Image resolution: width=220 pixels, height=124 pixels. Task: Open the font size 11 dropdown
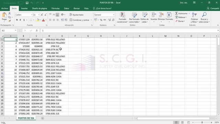(x=39, y=15)
